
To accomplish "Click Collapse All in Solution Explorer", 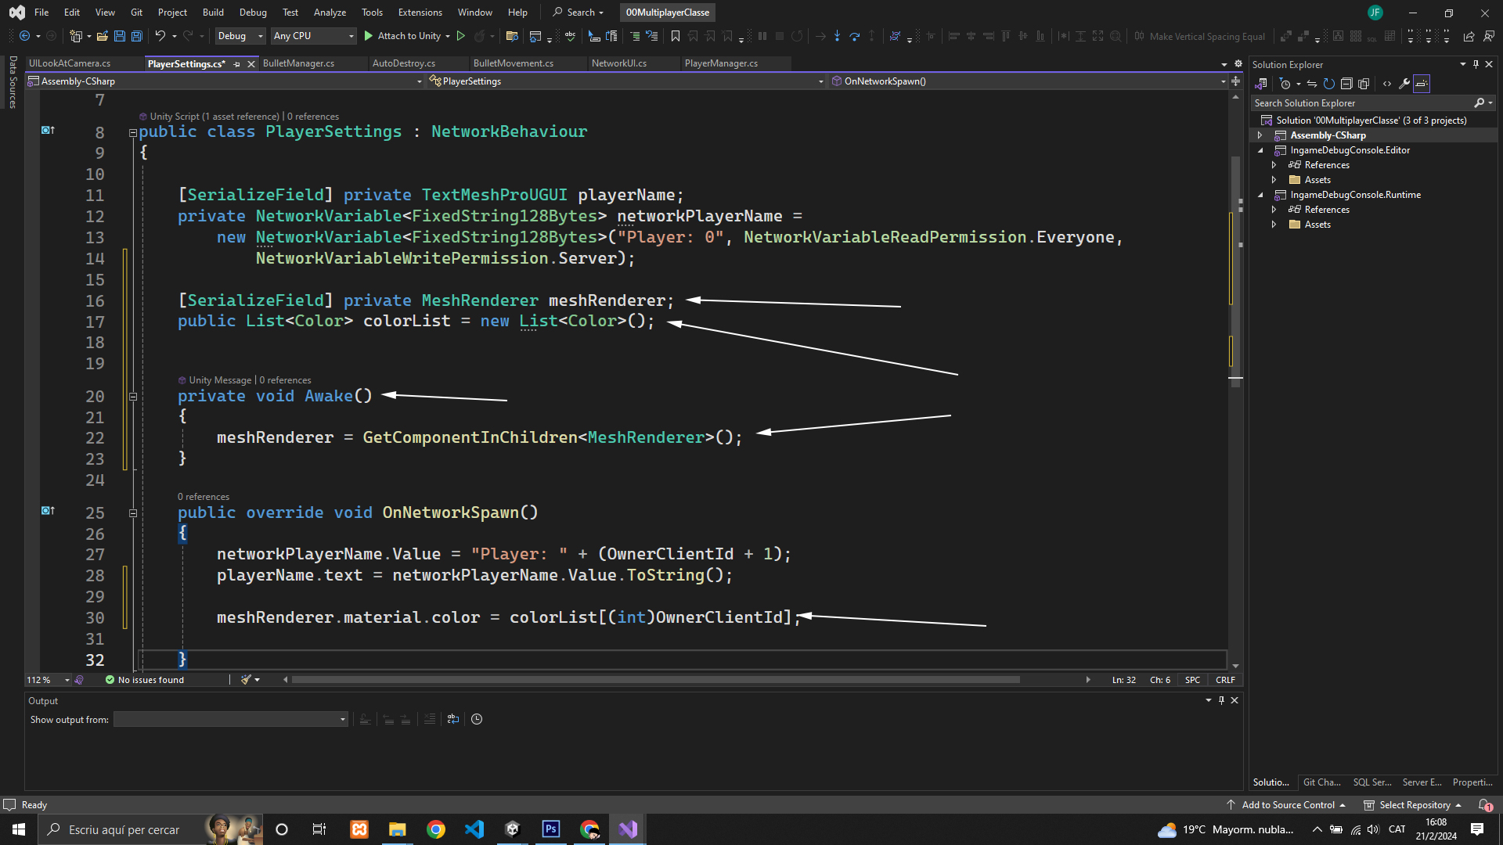I will pyautogui.click(x=1346, y=84).
